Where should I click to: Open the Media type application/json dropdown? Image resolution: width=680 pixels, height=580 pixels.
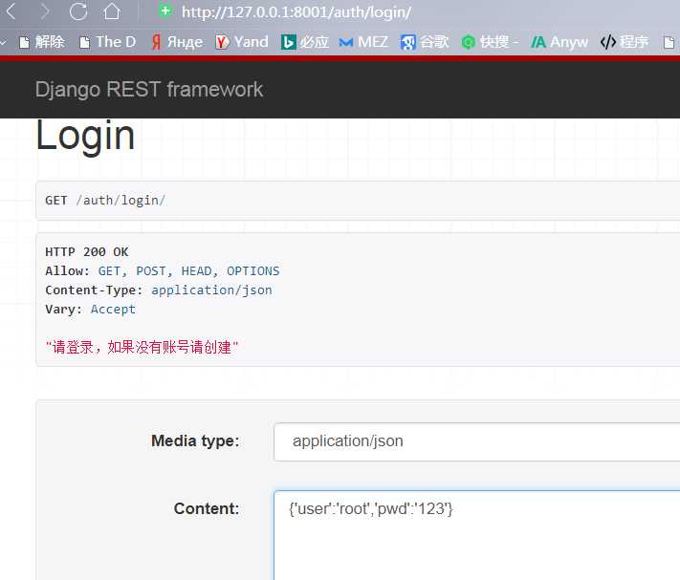(476, 441)
